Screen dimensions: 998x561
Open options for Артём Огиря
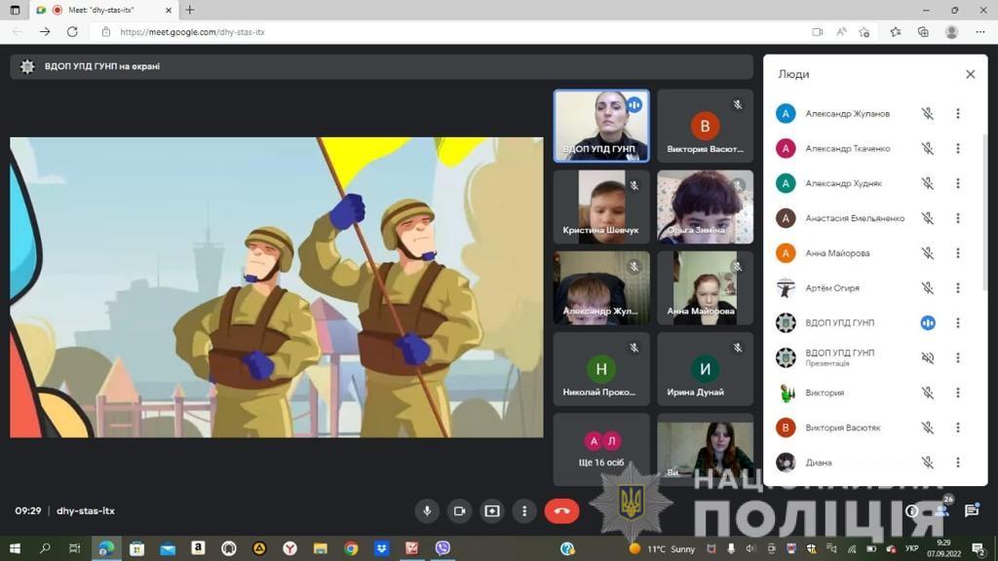[957, 288]
